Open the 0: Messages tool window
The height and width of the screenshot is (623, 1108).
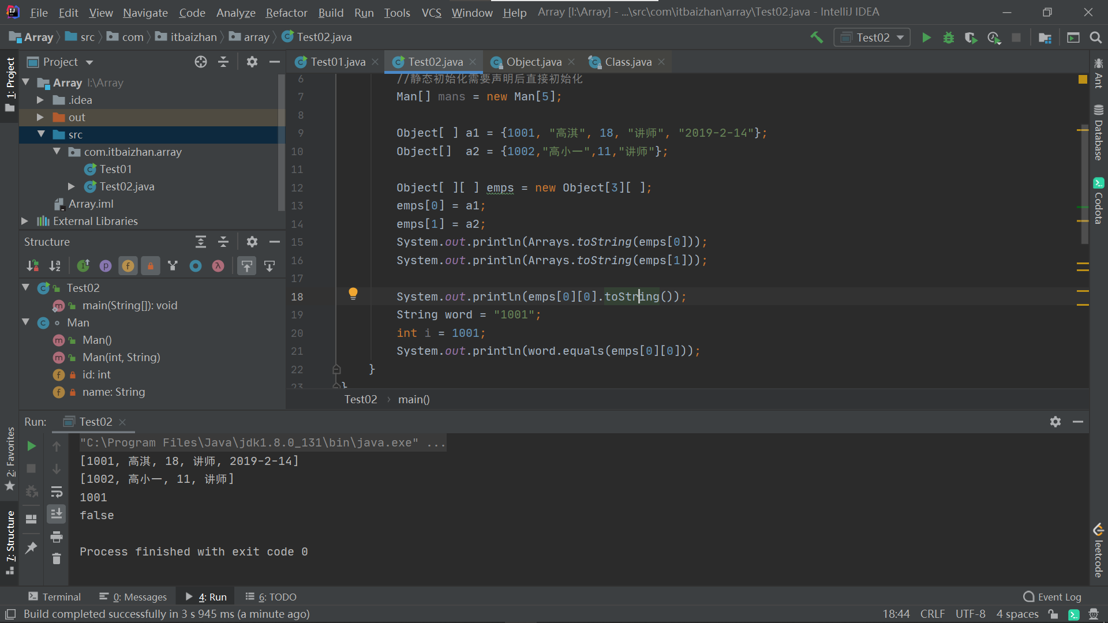(x=133, y=597)
